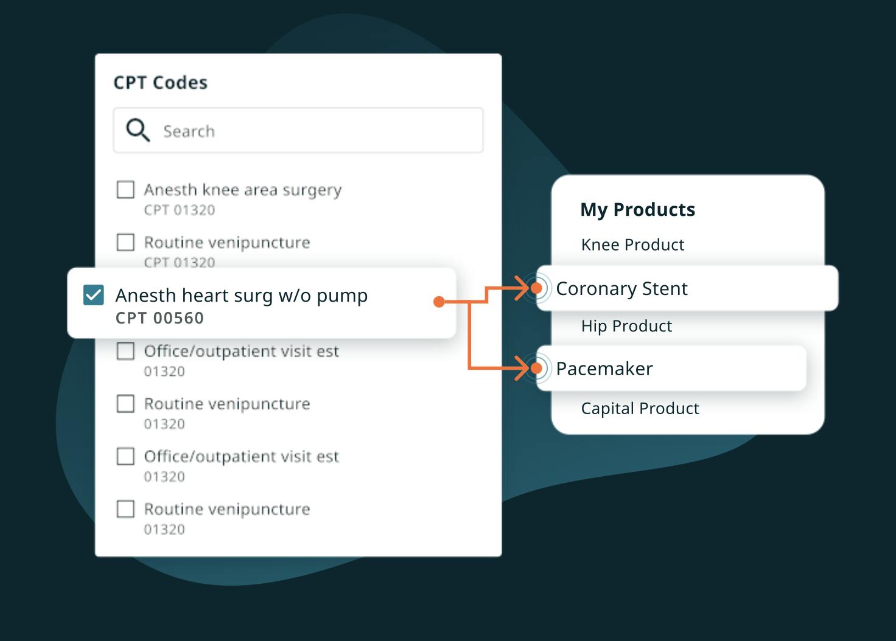This screenshot has height=641, width=896.
Task: Select the Pacemaker product
Action: [604, 369]
